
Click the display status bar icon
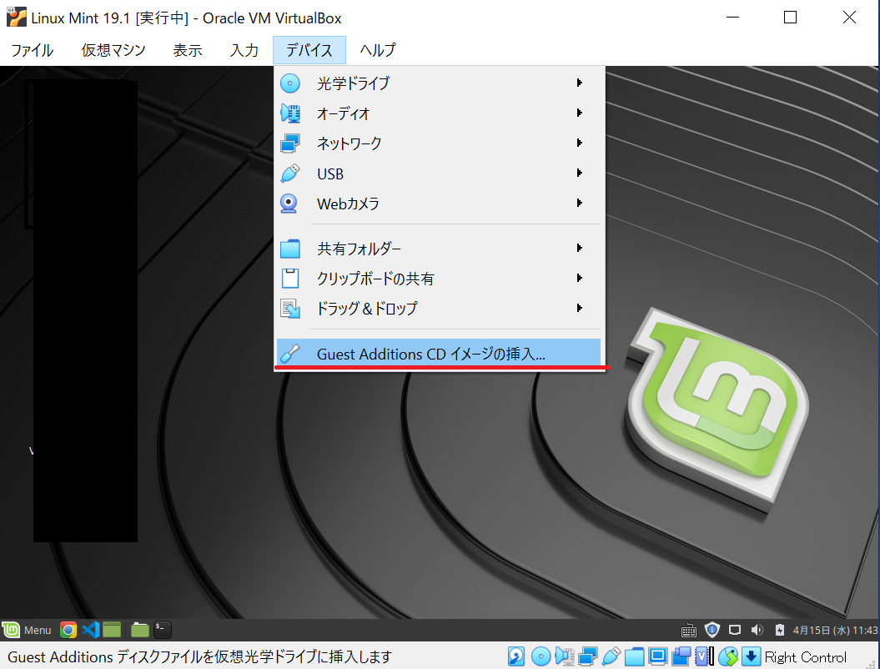(x=658, y=656)
